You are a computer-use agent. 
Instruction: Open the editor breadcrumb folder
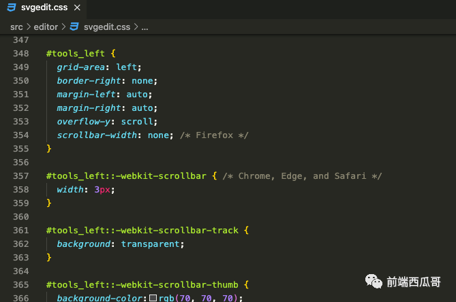click(46, 27)
